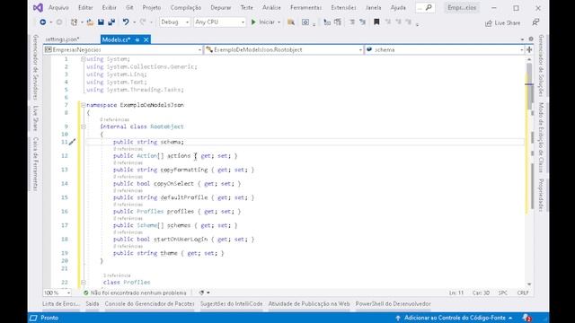
Task: Click the SPC indentation indicator
Action: pos(503,293)
